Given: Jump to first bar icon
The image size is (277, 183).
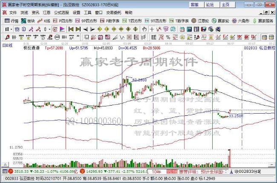Looking at the screenshot, I should click(x=71, y=29).
